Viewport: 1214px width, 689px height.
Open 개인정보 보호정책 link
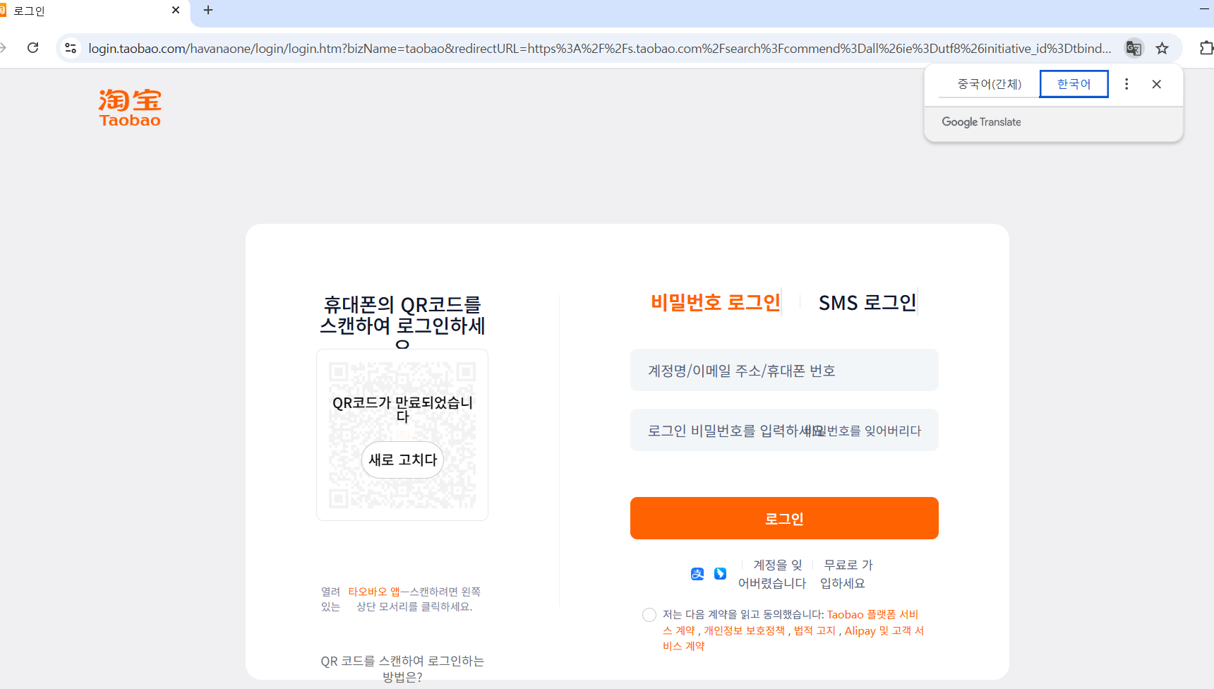pos(744,630)
